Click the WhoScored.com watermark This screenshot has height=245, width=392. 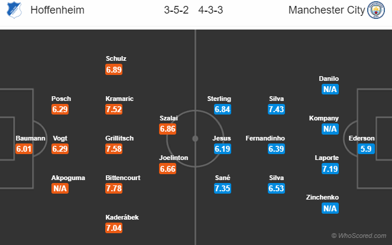(x=359, y=235)
